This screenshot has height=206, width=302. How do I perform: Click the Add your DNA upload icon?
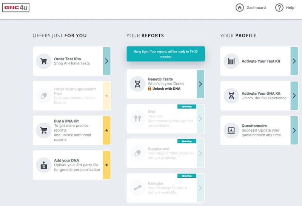tap(44, 165)
